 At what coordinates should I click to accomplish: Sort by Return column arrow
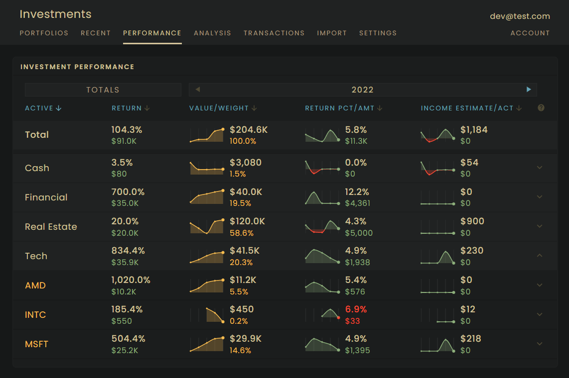pyautogui.click(x=147, y=108)
